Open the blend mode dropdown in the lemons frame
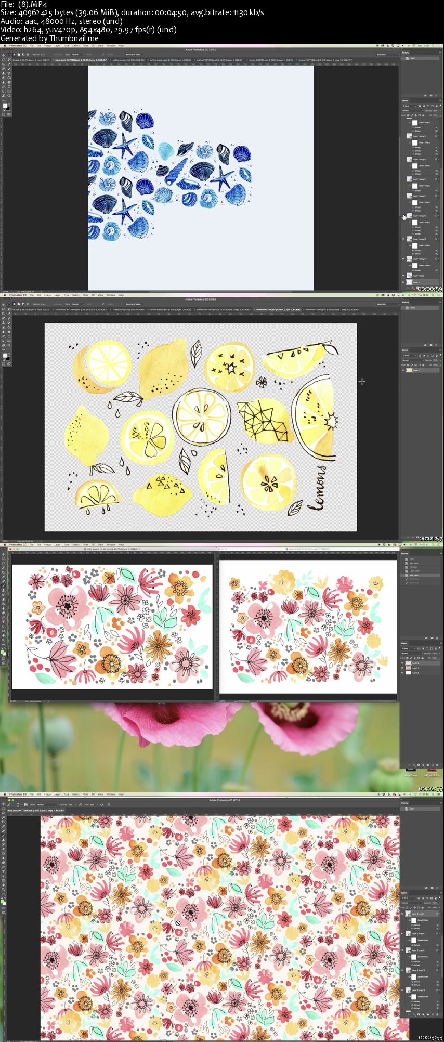Image resolution: width=444 pixels, height=1042 pixels. click(x=413, y=360)
